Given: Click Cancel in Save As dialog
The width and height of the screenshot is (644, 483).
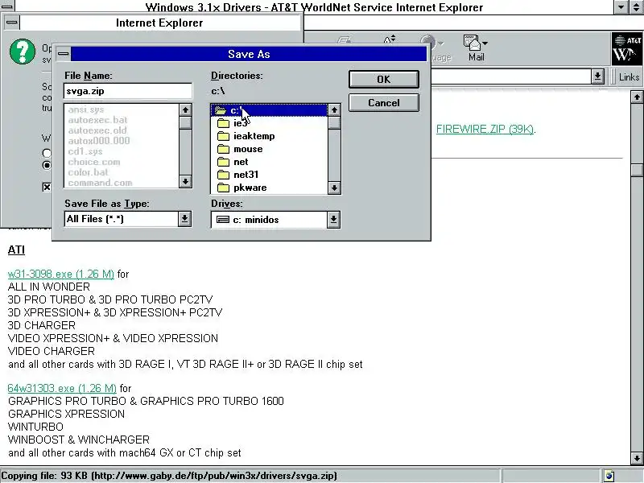Looking at the screenshot, I should pos(384,103).
